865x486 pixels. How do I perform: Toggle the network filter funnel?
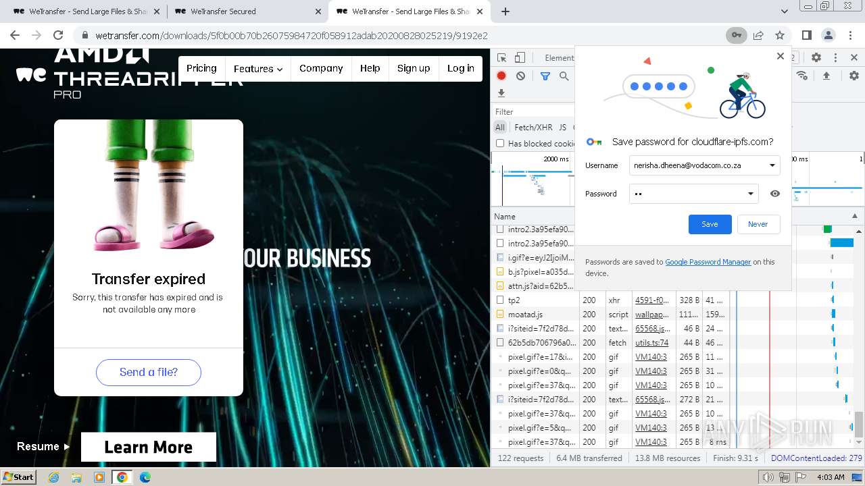coord(545,76)
